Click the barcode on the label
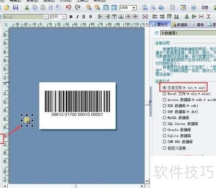 (x=77, y=101)
